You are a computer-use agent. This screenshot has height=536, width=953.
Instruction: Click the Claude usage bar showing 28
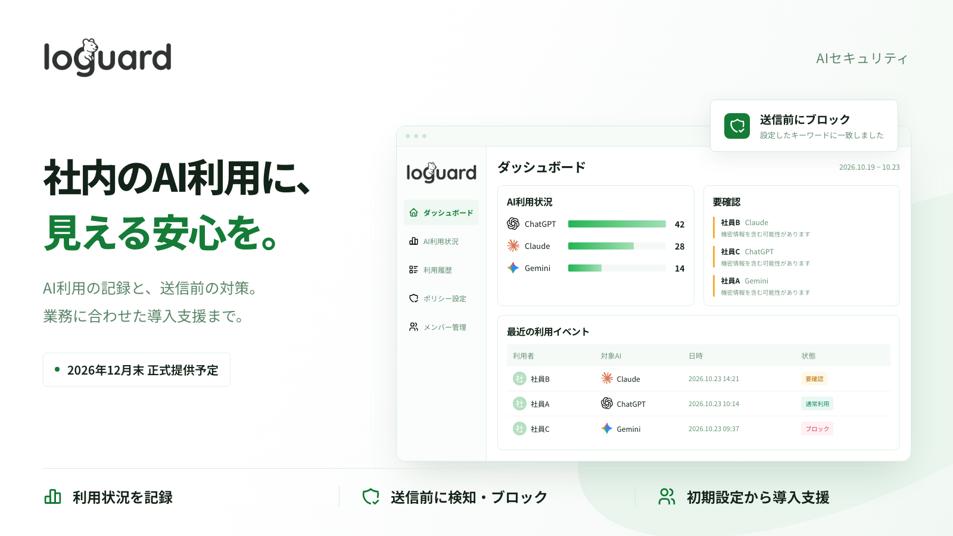click(617, 246)
